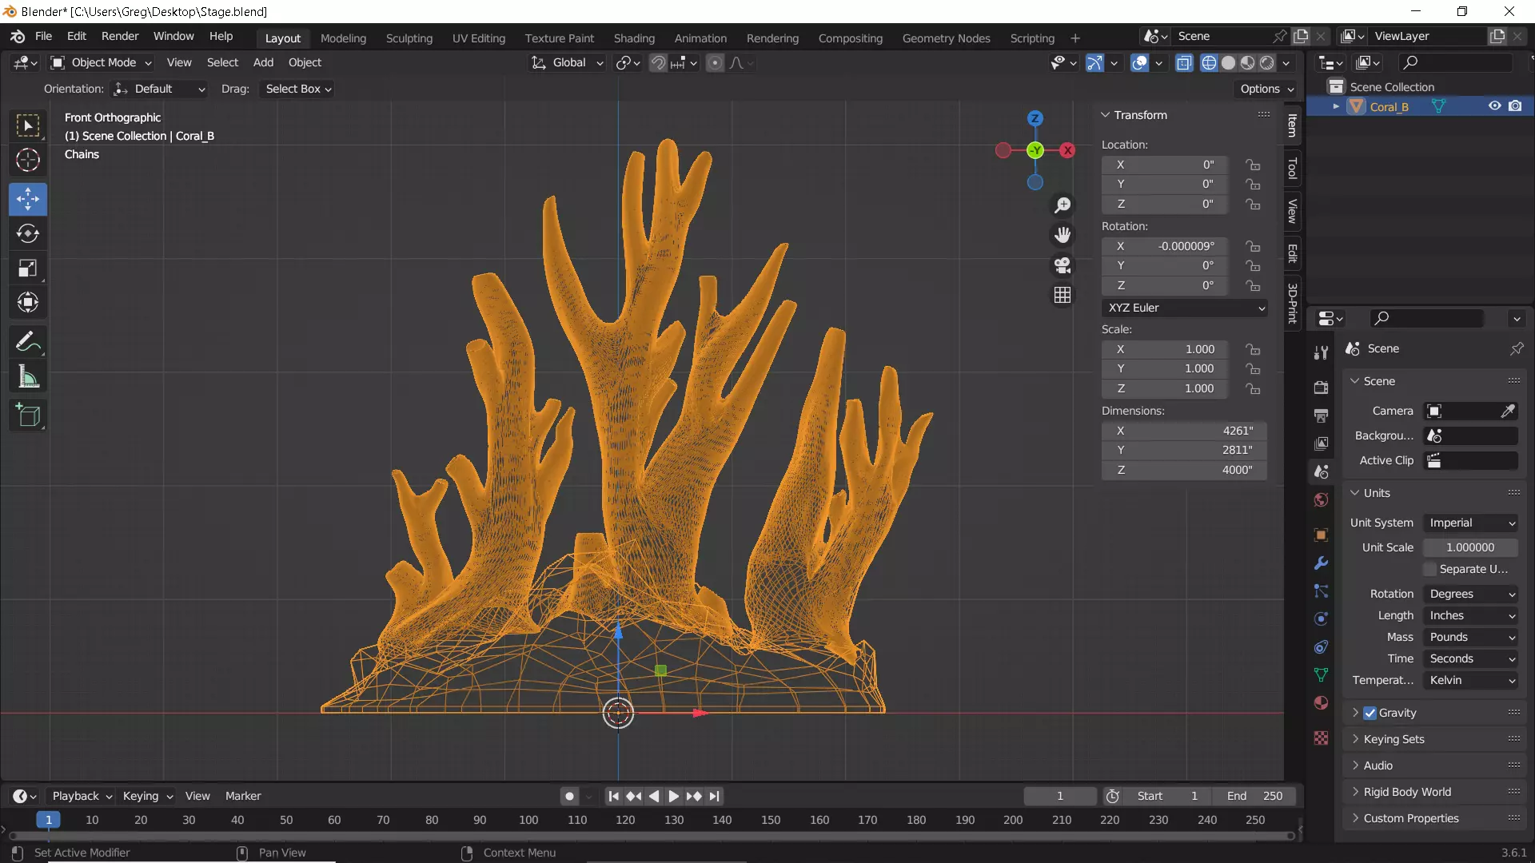Open the Physics properties tab icon
This screenshot has width=1535, height=863.
[1321, 618]
